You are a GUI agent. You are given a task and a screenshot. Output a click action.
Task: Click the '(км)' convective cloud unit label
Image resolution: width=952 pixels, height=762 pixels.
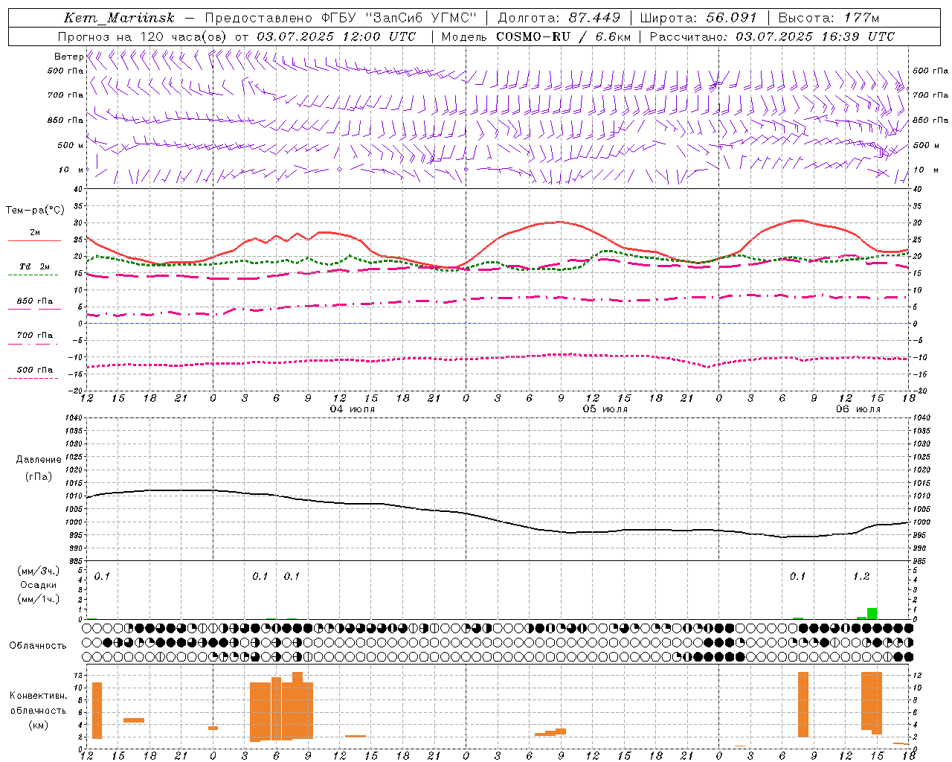(x=39, y=725)
